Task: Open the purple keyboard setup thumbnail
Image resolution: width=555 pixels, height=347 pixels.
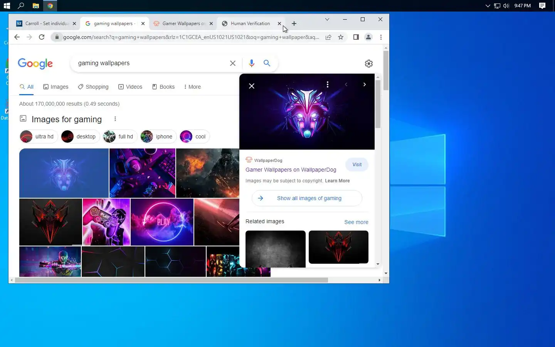Action: pos(142,173)
